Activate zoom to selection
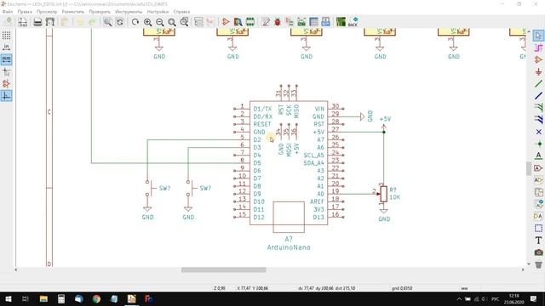The image size is (545, 306). click(184, 22)
